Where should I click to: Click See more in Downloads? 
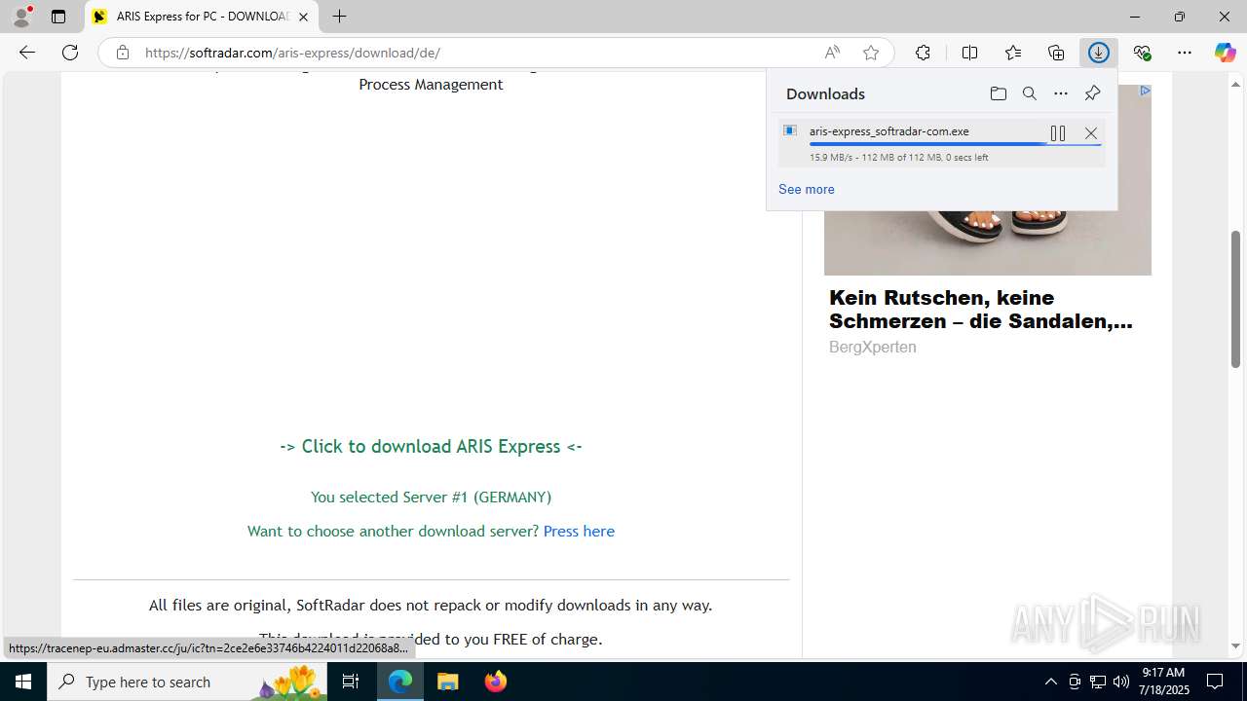[x=806, y=189]
